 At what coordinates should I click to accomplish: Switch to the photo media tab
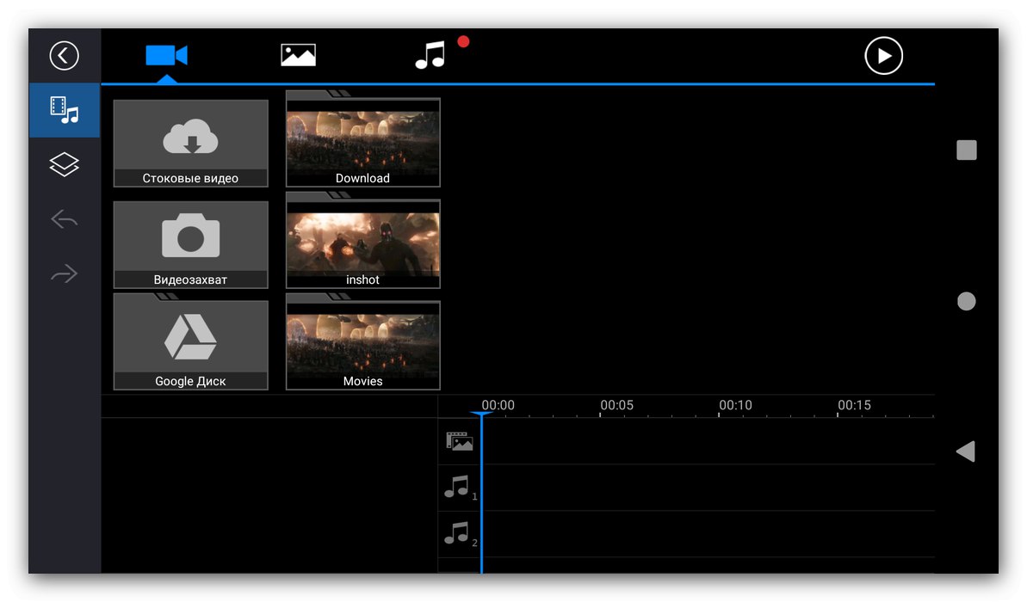point(298,56)
